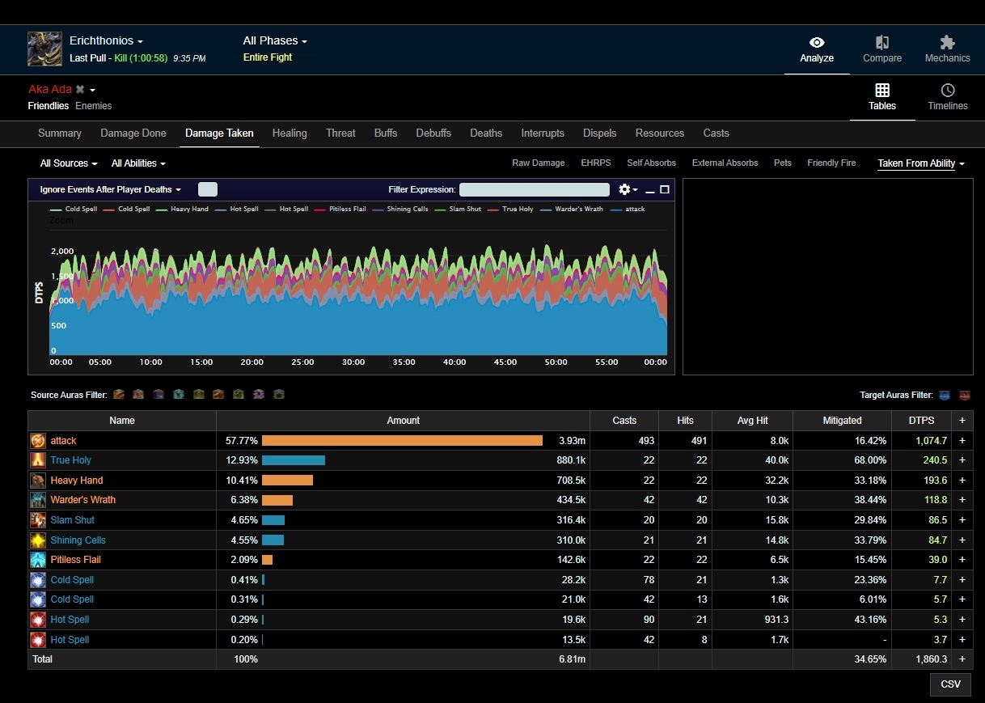Click the Warder's Wrath ability link
Image resolution: width=985 pixels, height=703 pixels.
(x=82, y=500)
